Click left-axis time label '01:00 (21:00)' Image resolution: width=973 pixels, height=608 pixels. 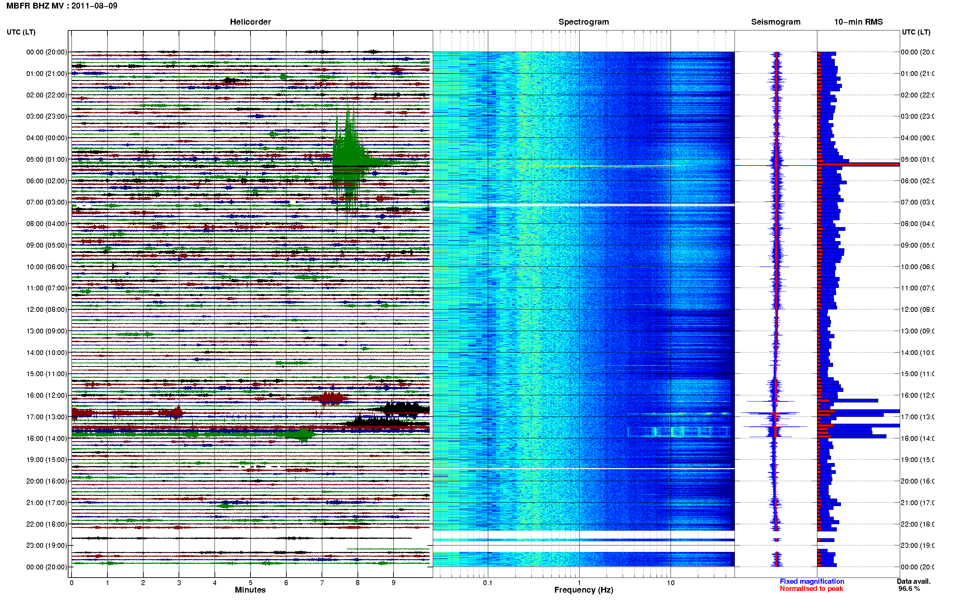(47, 74)
